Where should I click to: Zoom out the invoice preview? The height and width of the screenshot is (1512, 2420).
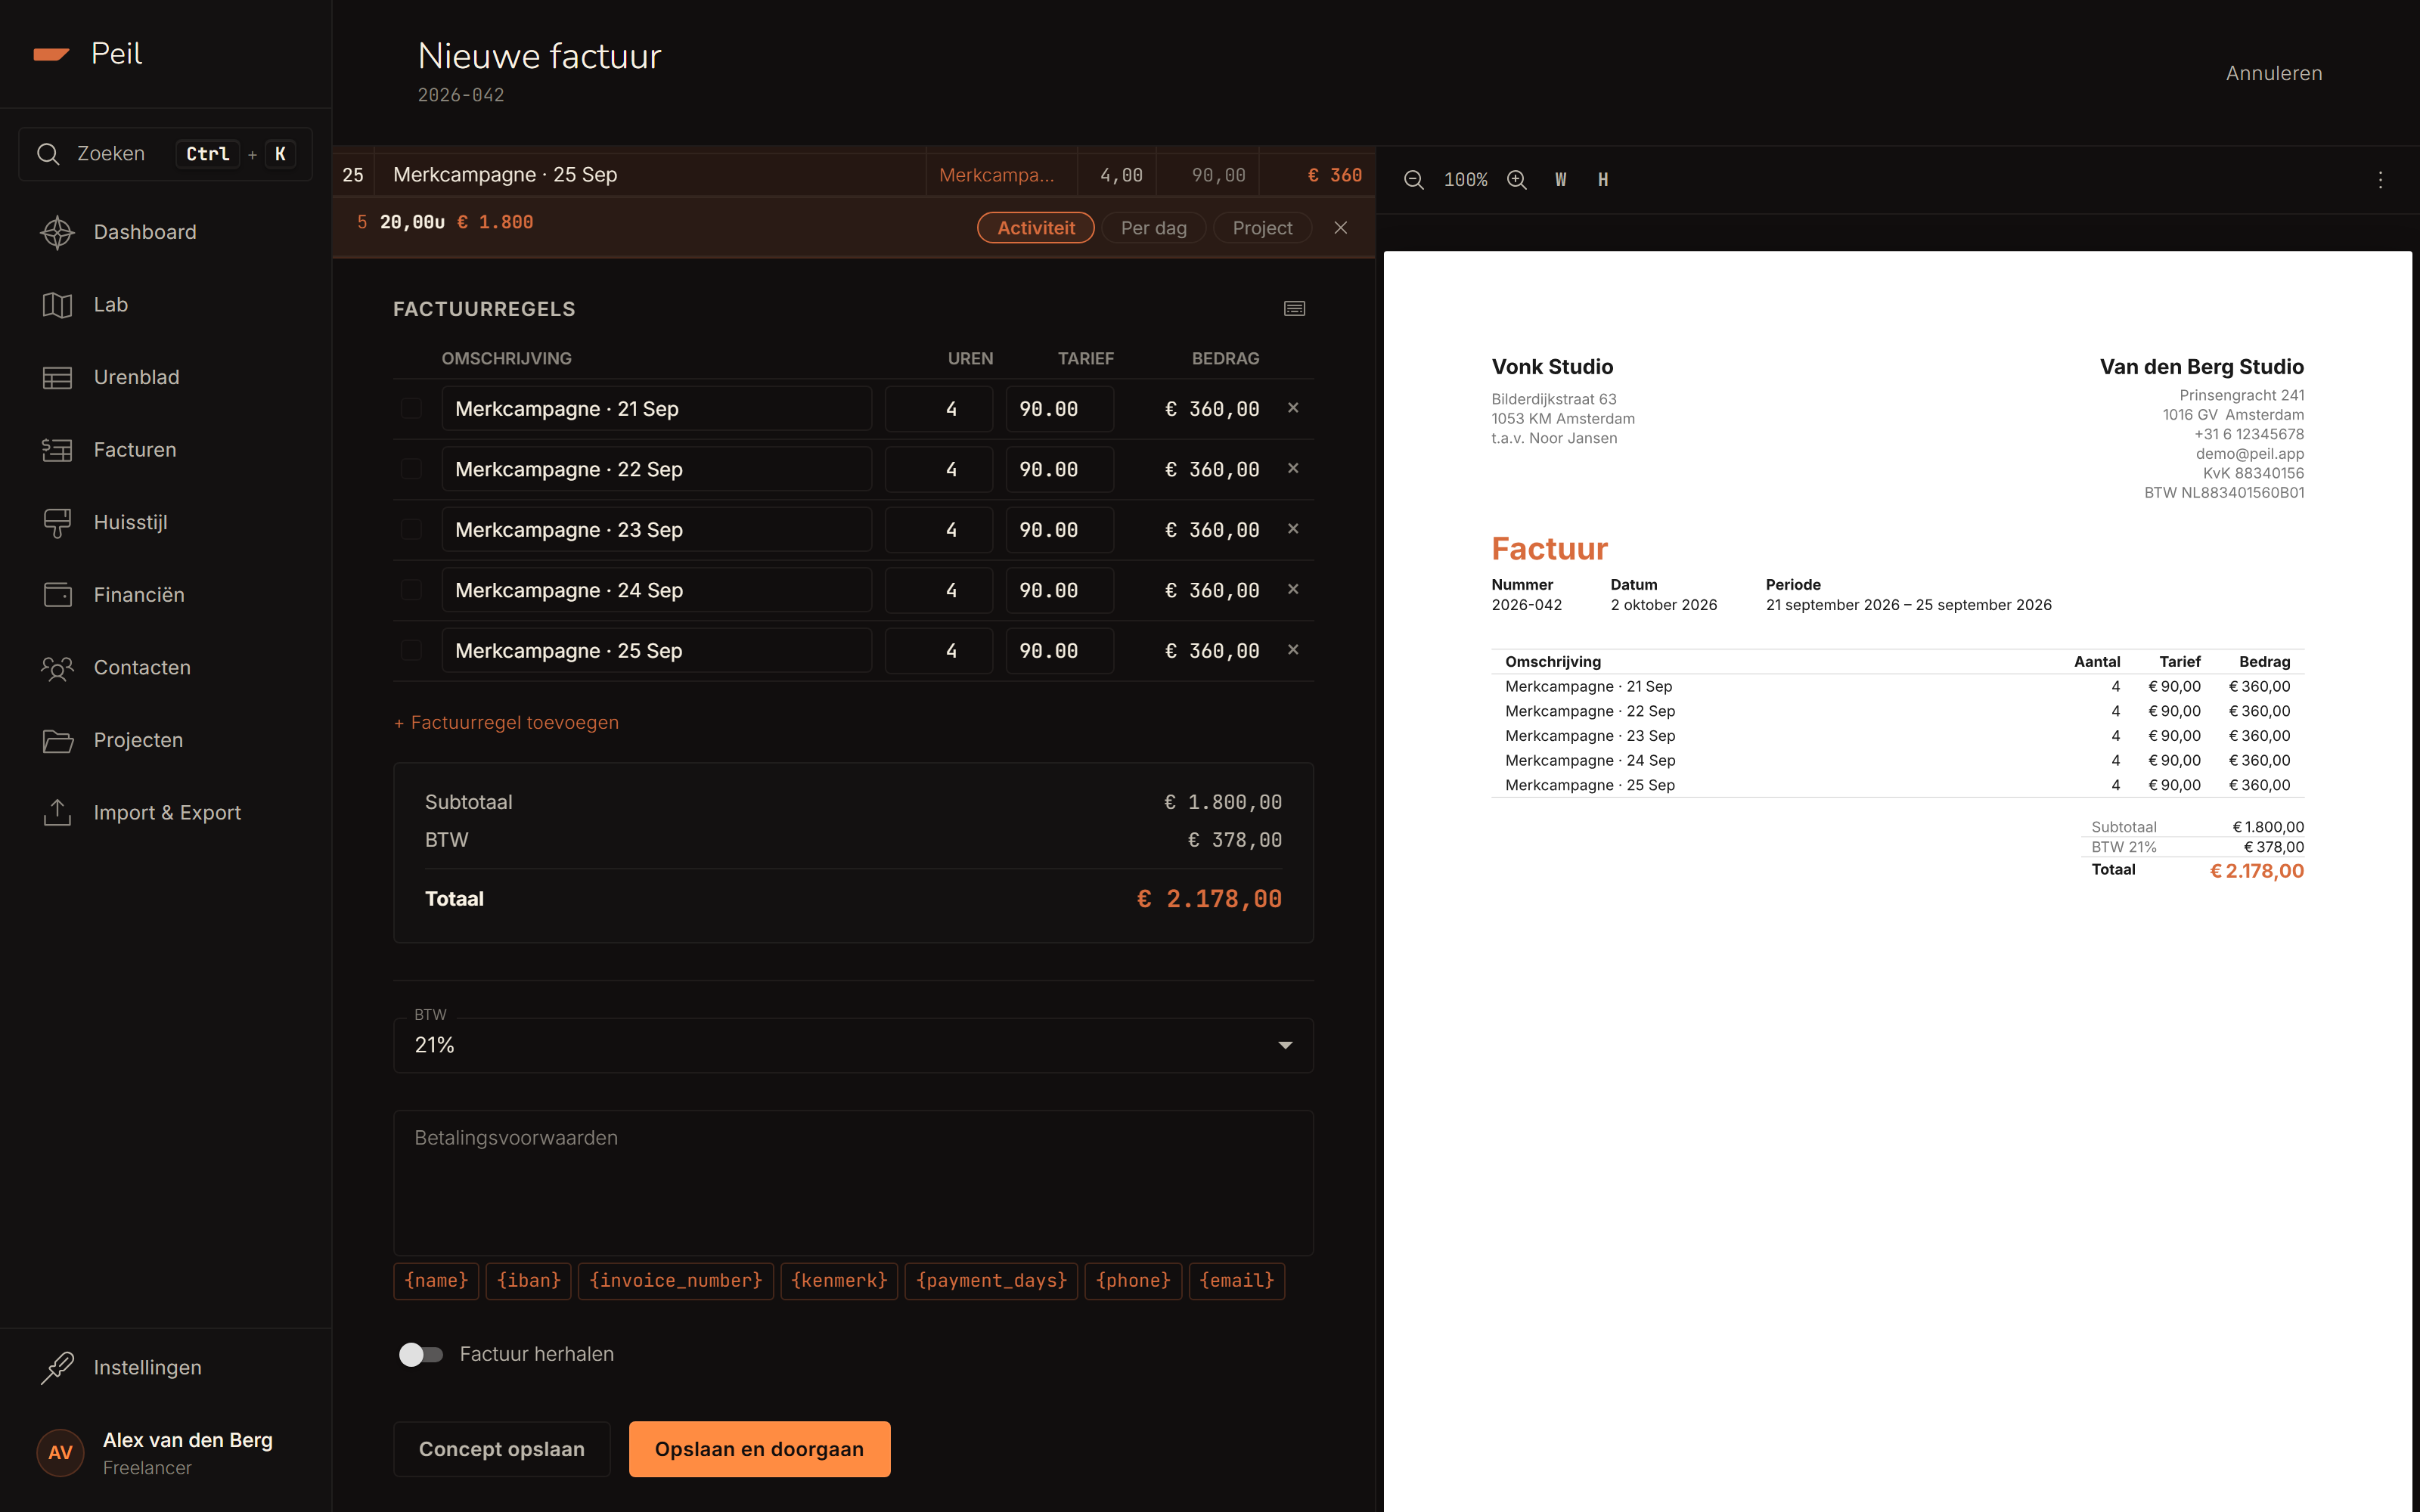tap(1413, 180)
